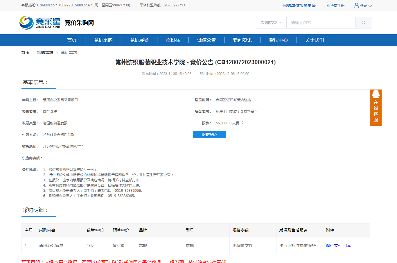Expand the 采购结果 search type dropdown
Screen dimensions: 397x263
click(271, 23)
